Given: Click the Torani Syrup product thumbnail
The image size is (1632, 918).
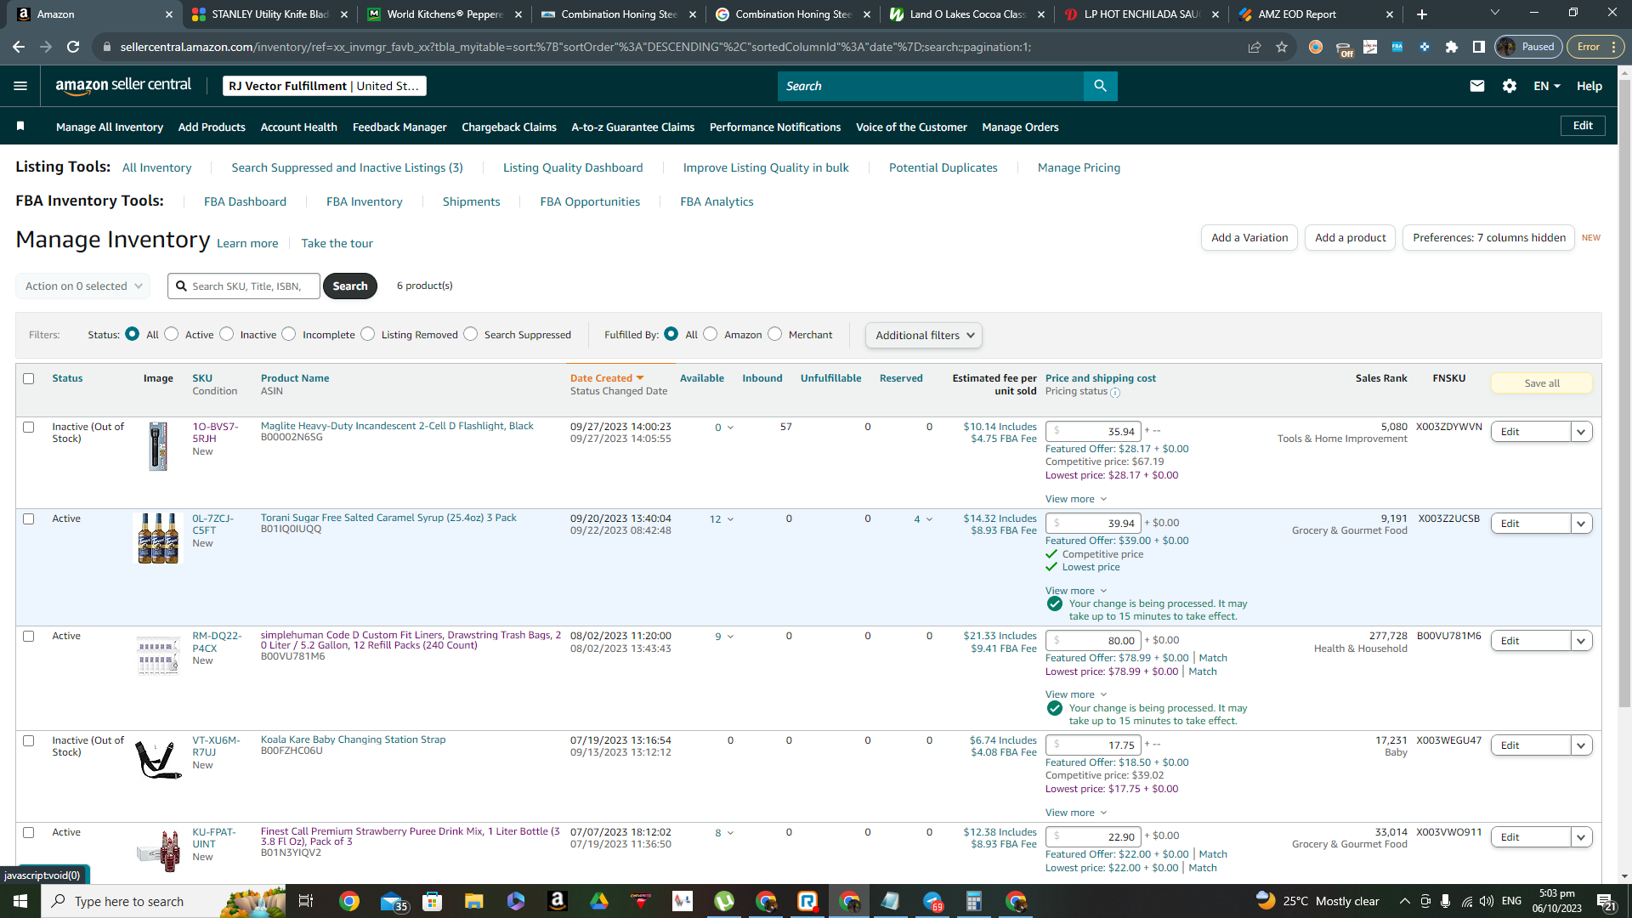Looking at the screenshot, I should (158, 539).
